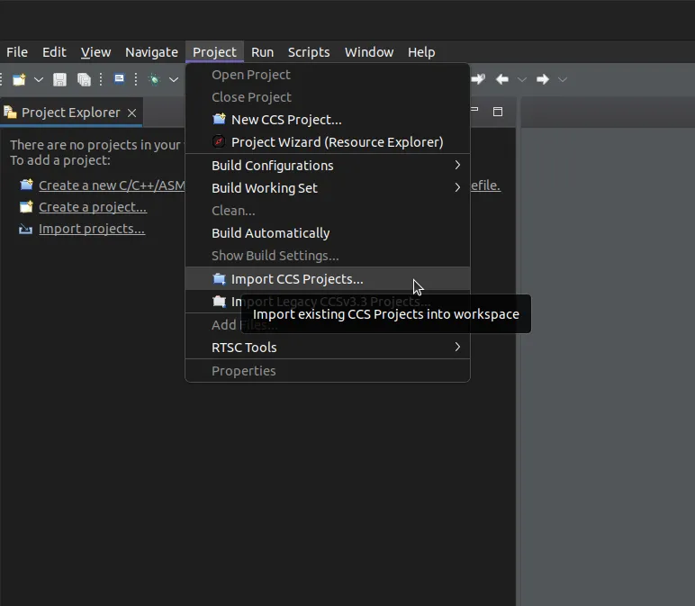Click the Back navigation arrow
Image resolution: width=695 pixels, height=606 pixels.
pos(502,79)
